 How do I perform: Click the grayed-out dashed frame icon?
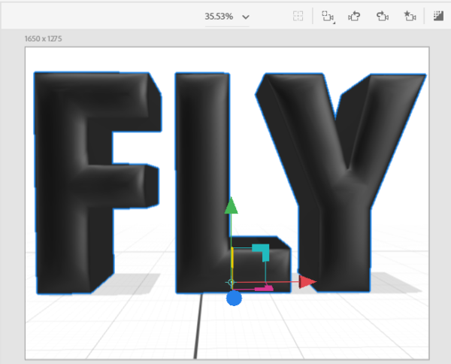[298, 16]
